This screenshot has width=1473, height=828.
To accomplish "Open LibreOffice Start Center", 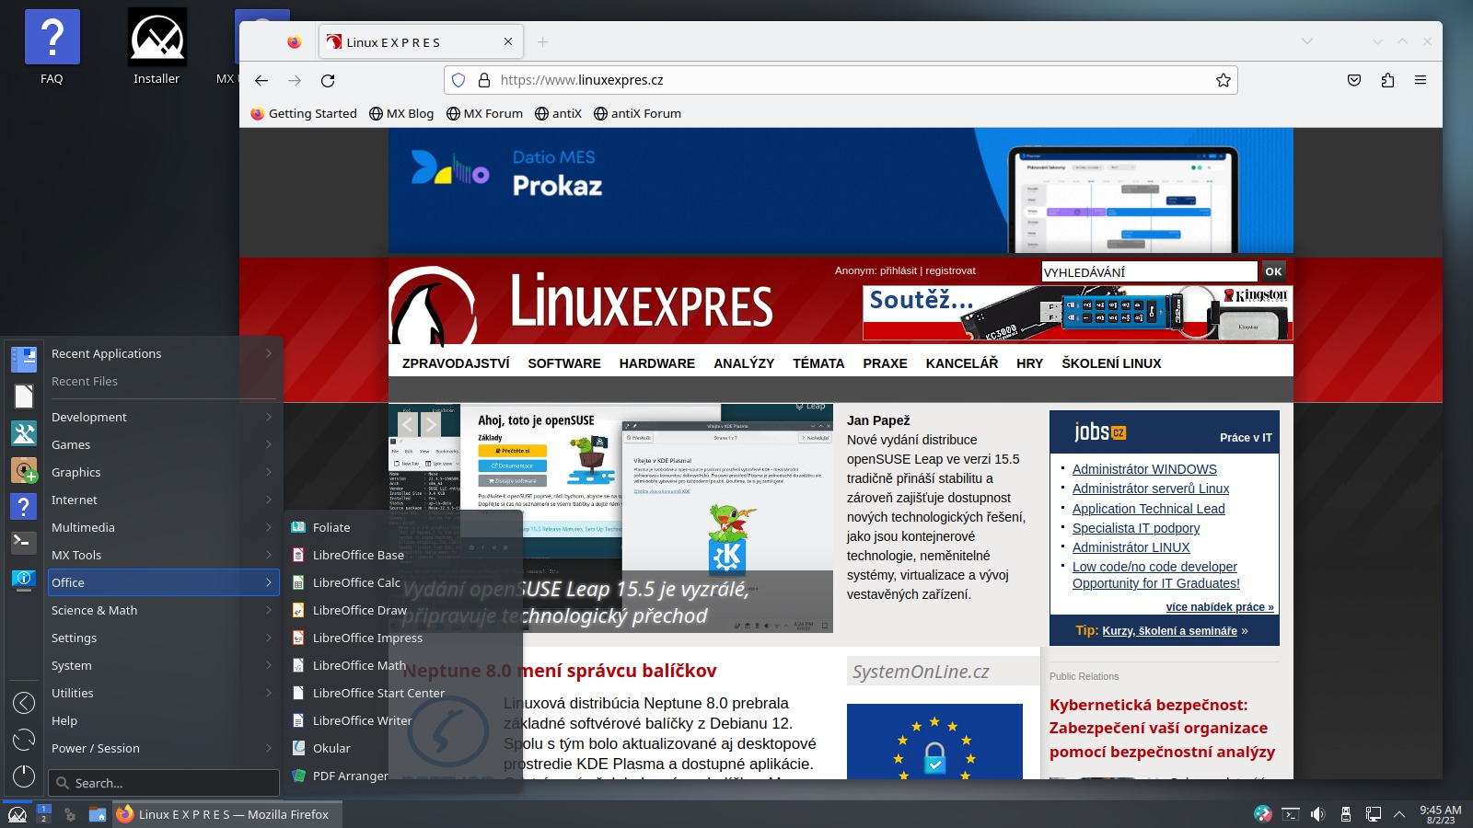I will click(x=403, y=693).
